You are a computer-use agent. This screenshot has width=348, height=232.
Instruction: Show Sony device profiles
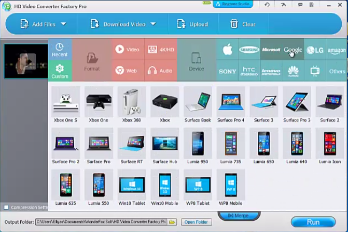click(x=227, y=71)
